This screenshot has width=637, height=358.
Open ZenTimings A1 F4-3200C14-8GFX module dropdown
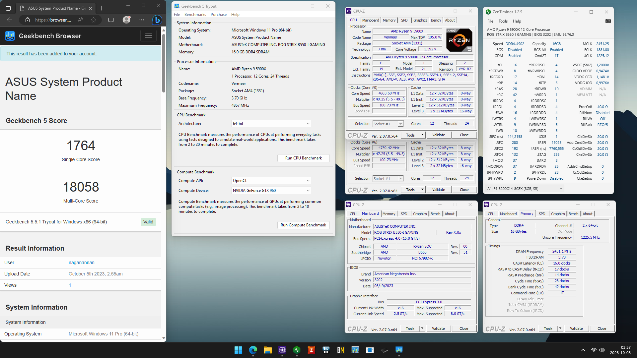click(524, 189)
